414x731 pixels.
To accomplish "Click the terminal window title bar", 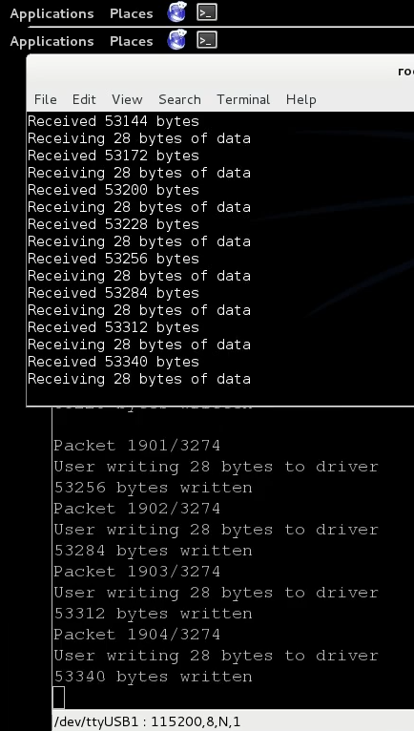I will point(220,72).
